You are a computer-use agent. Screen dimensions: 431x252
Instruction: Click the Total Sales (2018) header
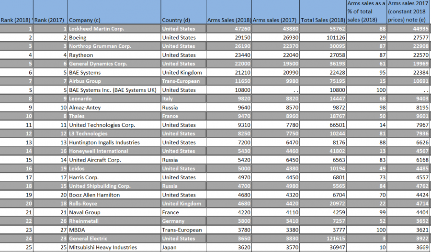click(323, 12)
